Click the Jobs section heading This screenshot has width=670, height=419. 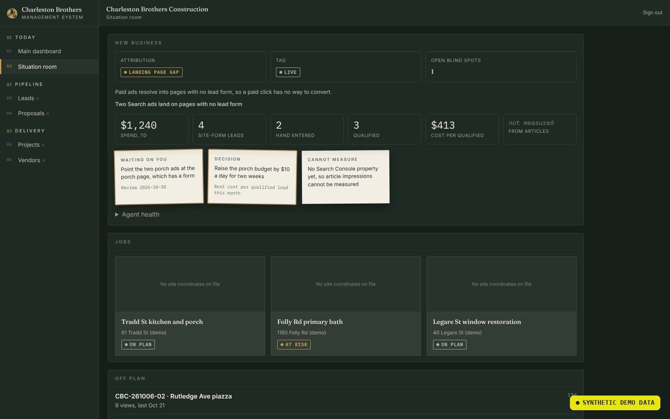(x=123, y=242)
